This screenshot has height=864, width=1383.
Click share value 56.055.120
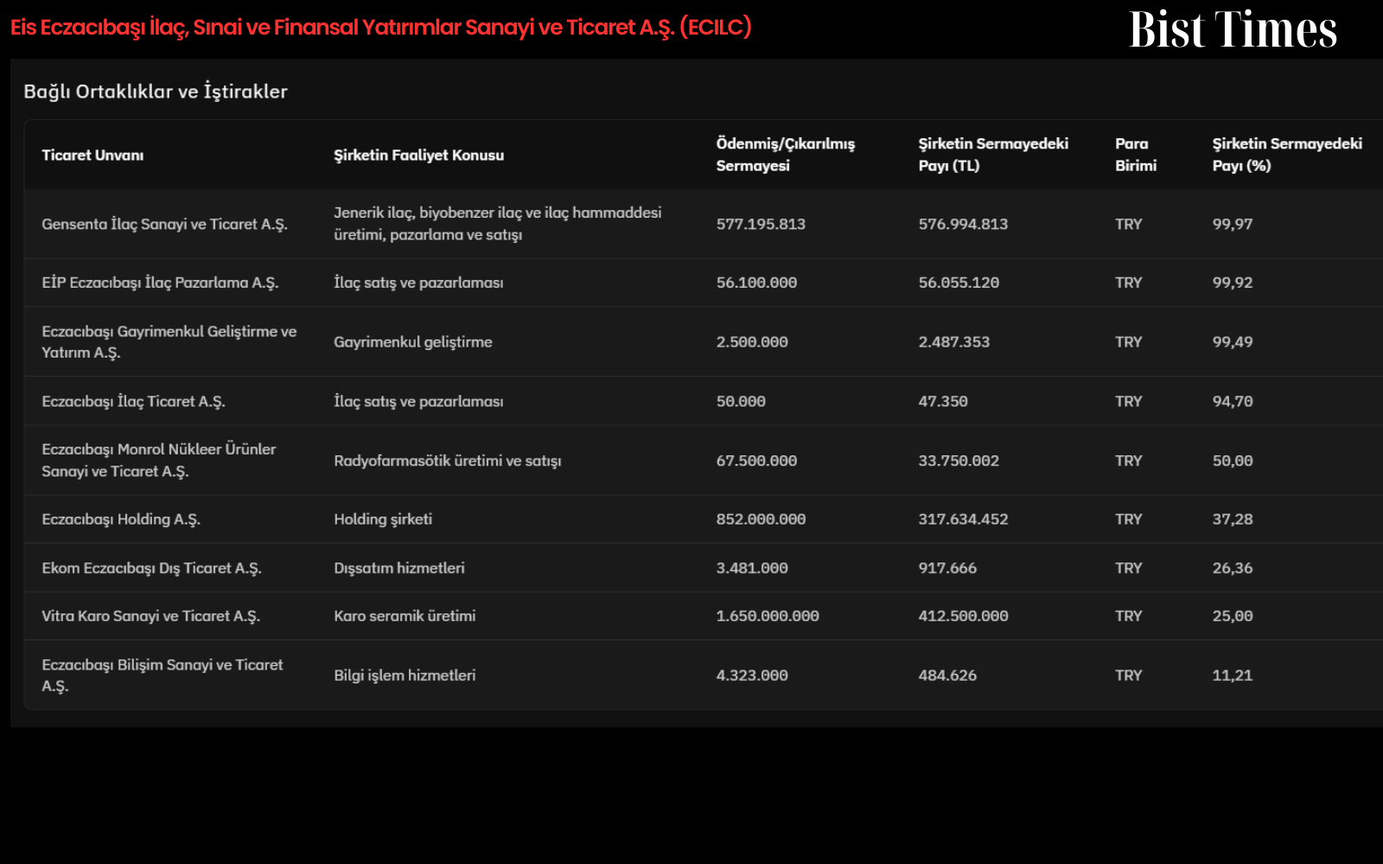[959, 283]
